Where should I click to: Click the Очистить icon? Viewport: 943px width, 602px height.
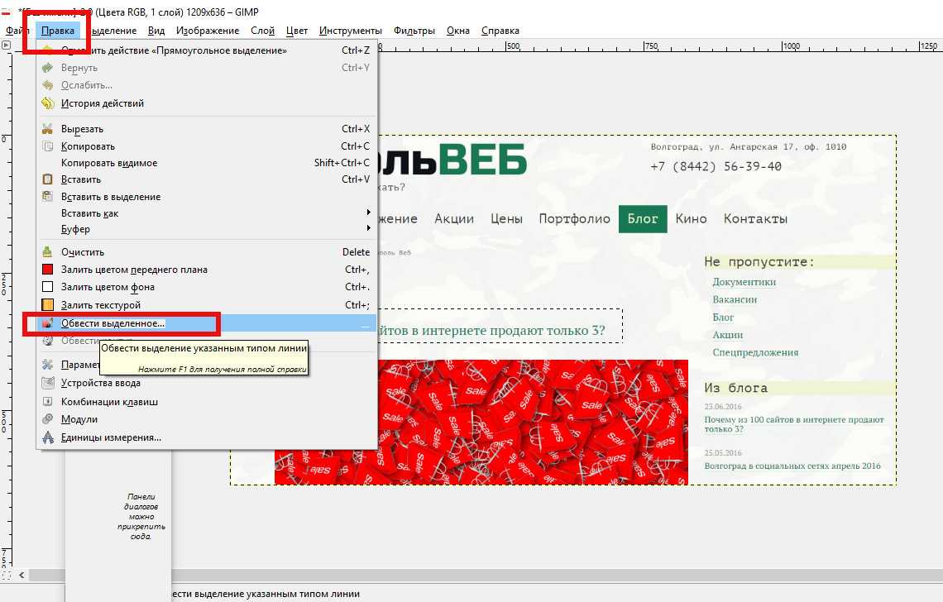point(47,252)
